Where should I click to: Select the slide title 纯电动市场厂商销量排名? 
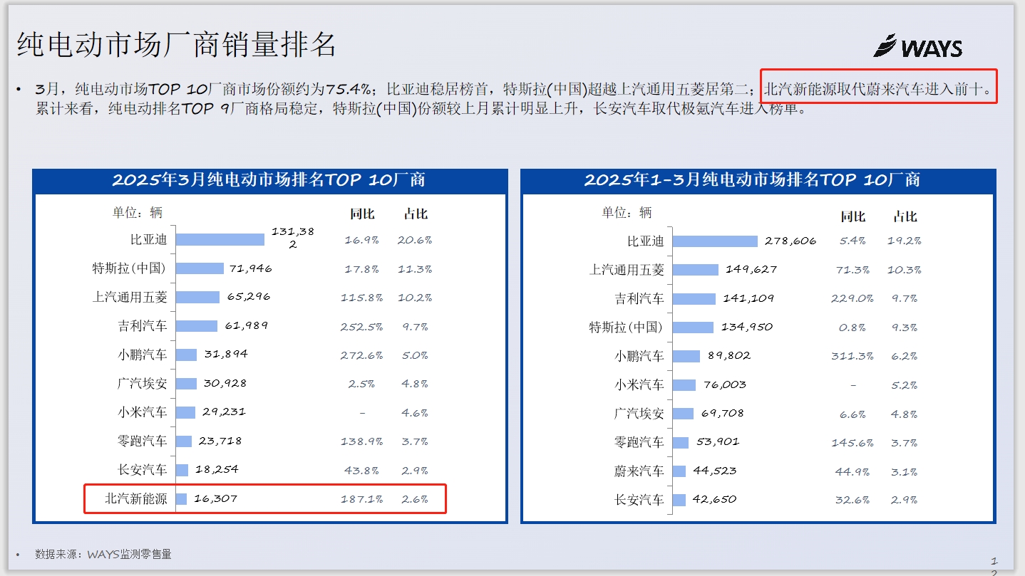click(x=176, y=44)
